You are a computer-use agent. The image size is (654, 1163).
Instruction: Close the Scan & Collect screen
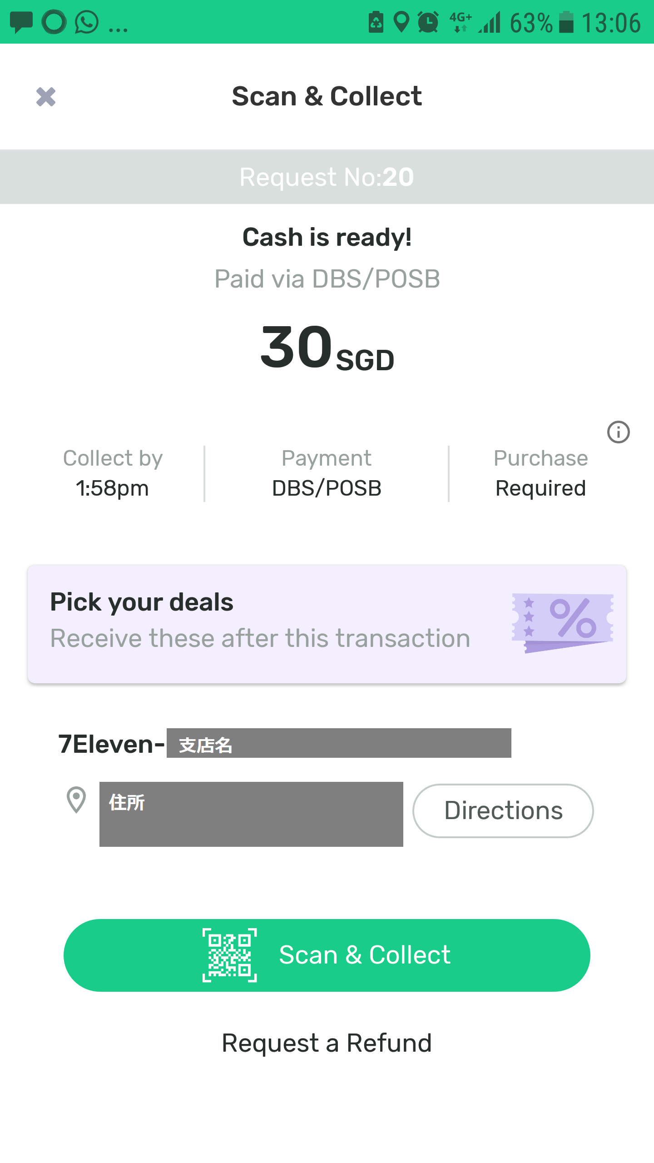pyautogui.click(x=46, y=97)
